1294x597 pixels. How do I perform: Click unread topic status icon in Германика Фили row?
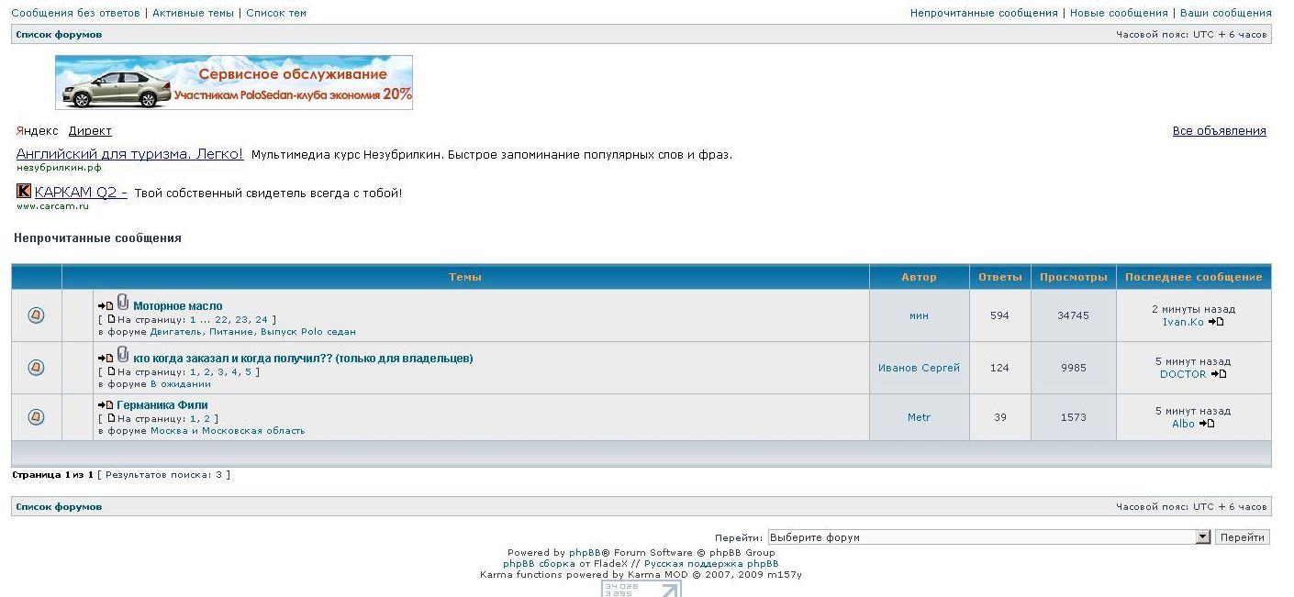36,417
